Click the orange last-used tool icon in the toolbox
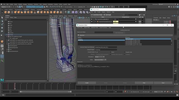Viewport: 179px width, 100px height. tap(2, 41)
